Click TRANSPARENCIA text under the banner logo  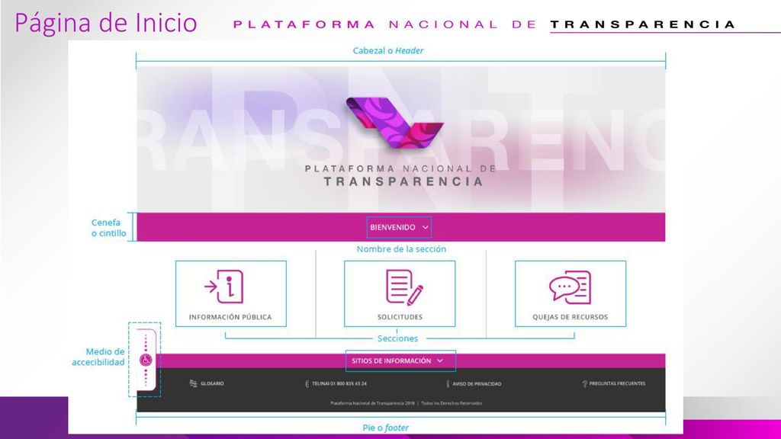click(x=403, y=181)
